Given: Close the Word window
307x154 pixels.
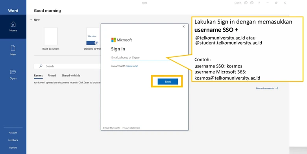Looking at the screenshot, I should click(285, 3).
